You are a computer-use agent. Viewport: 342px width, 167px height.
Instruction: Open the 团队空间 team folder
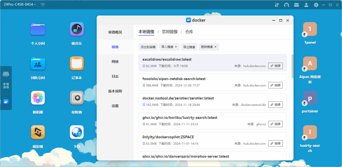38,63
